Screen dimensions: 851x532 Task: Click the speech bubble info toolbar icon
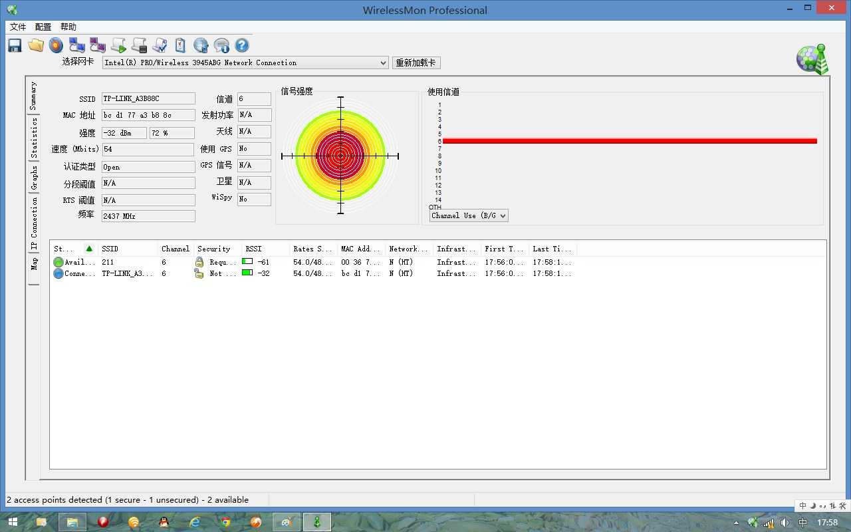point(221,45)
